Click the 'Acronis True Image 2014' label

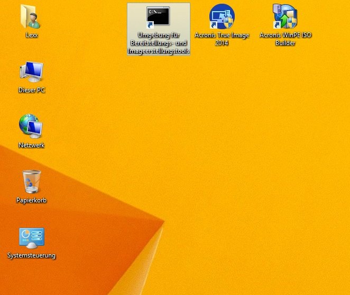[x=222, y=39]
